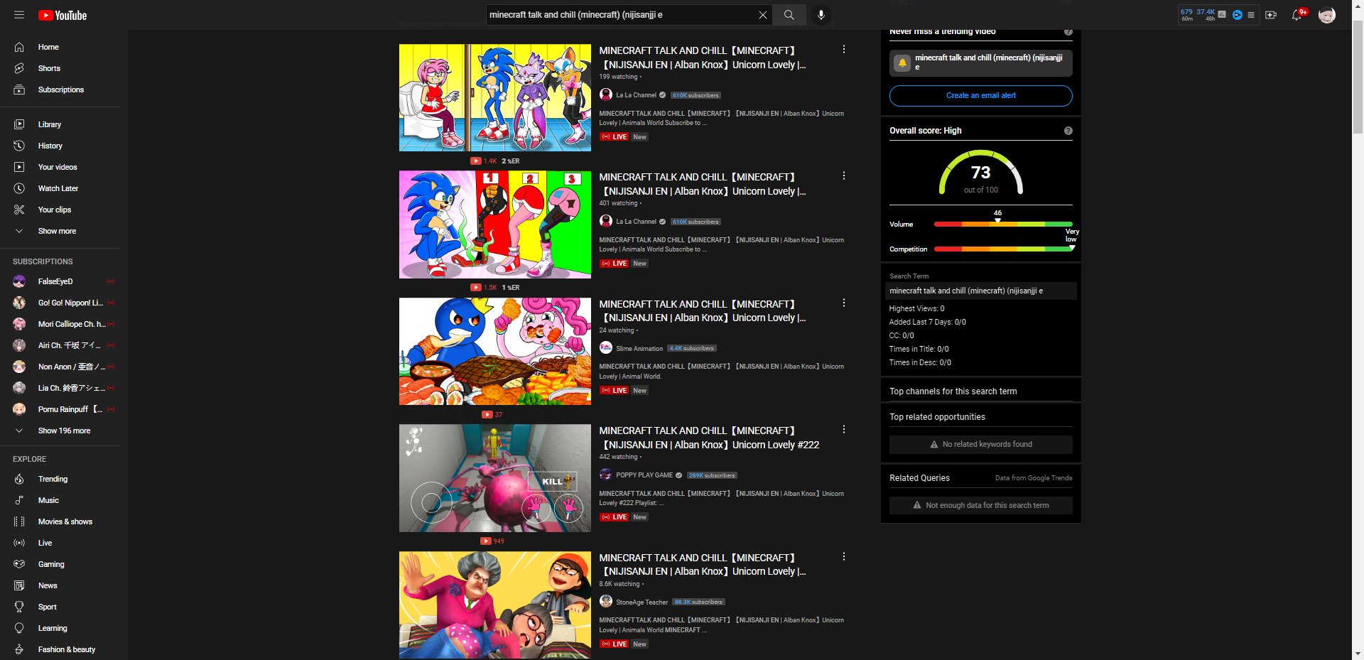Open the food feast thumbnail video
The width and height of the screenshot is (1364, 660).
coord(495,351)
